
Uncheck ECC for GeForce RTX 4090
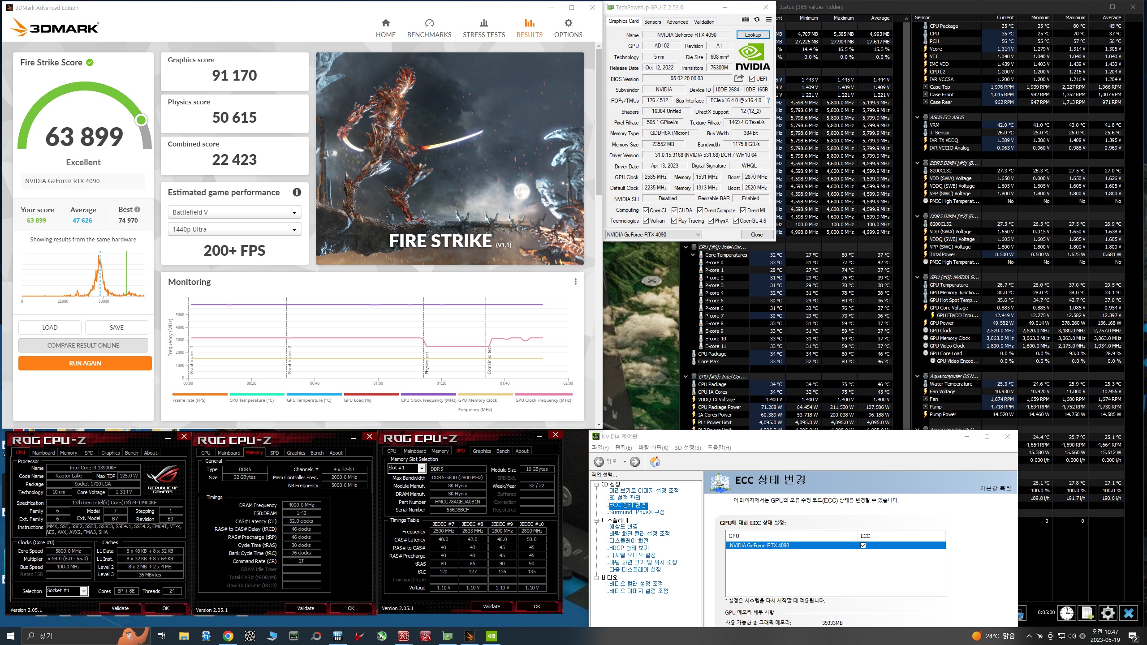pos(863,545)
